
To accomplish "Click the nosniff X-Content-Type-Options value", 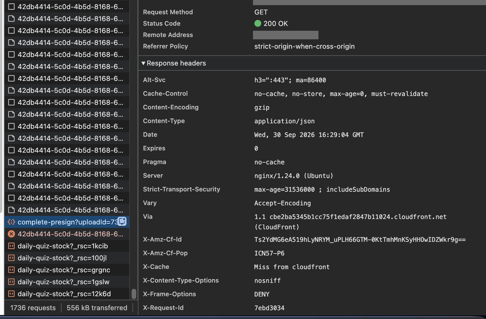I will [x=267, y=281].
